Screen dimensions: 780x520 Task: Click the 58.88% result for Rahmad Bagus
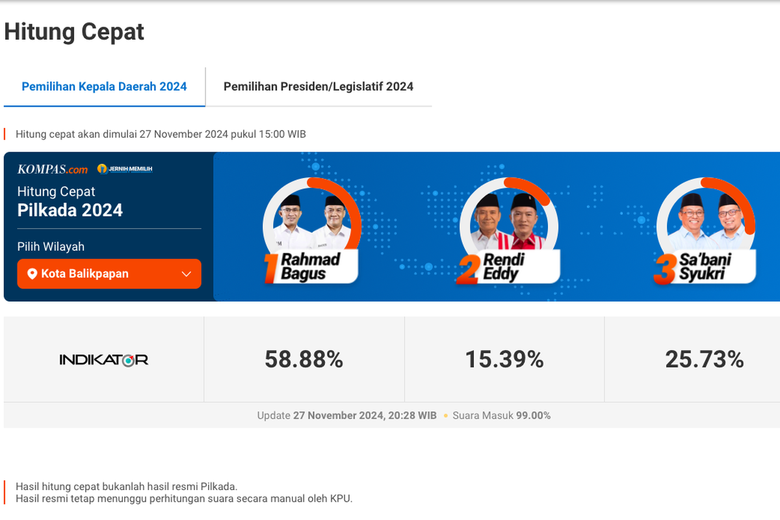pyautogui.click(x=304, y=359)
